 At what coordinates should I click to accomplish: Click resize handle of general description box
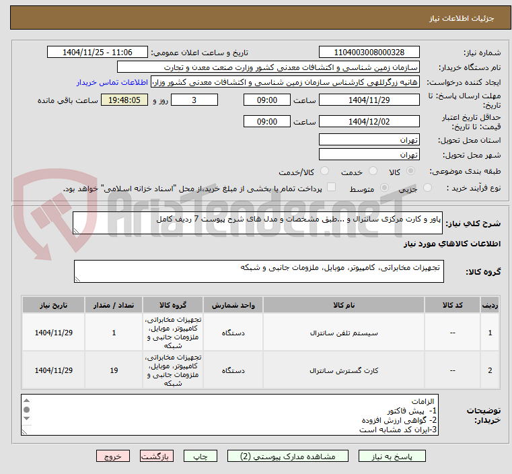tap(76, 231)
